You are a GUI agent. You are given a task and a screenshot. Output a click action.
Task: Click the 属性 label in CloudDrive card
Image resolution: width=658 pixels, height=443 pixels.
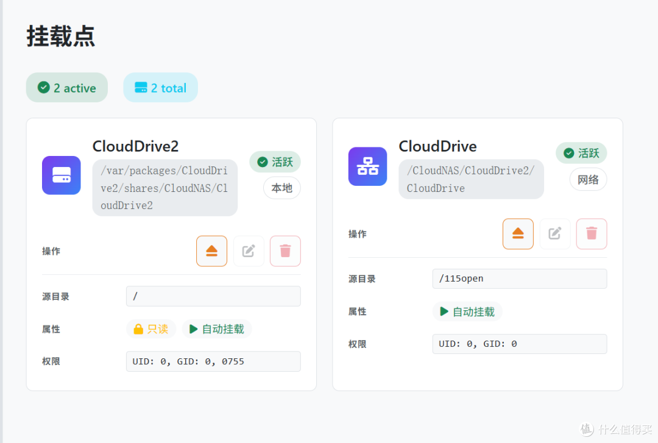point(358,311)
